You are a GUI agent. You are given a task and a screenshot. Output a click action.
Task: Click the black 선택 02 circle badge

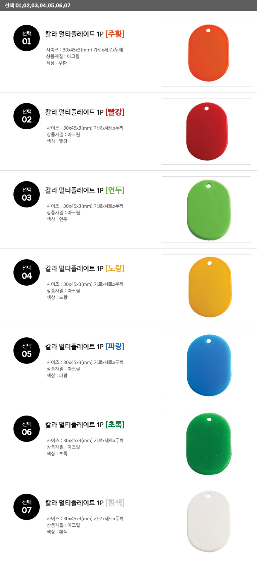pos(27,116)
